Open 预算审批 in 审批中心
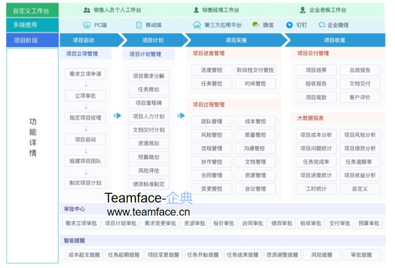 [x=369, y=223]
